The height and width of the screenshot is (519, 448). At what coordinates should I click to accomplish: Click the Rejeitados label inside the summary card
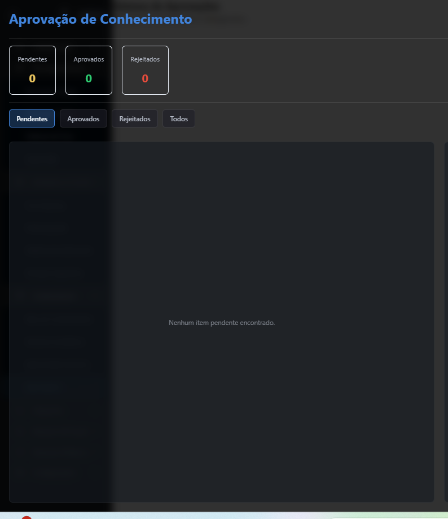(x=145, y=59)
